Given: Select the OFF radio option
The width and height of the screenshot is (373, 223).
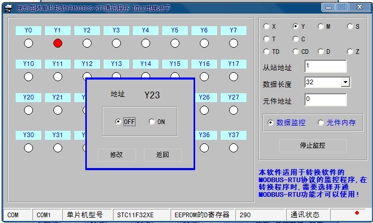Looking at the screenshot, I should coord(118,122).
